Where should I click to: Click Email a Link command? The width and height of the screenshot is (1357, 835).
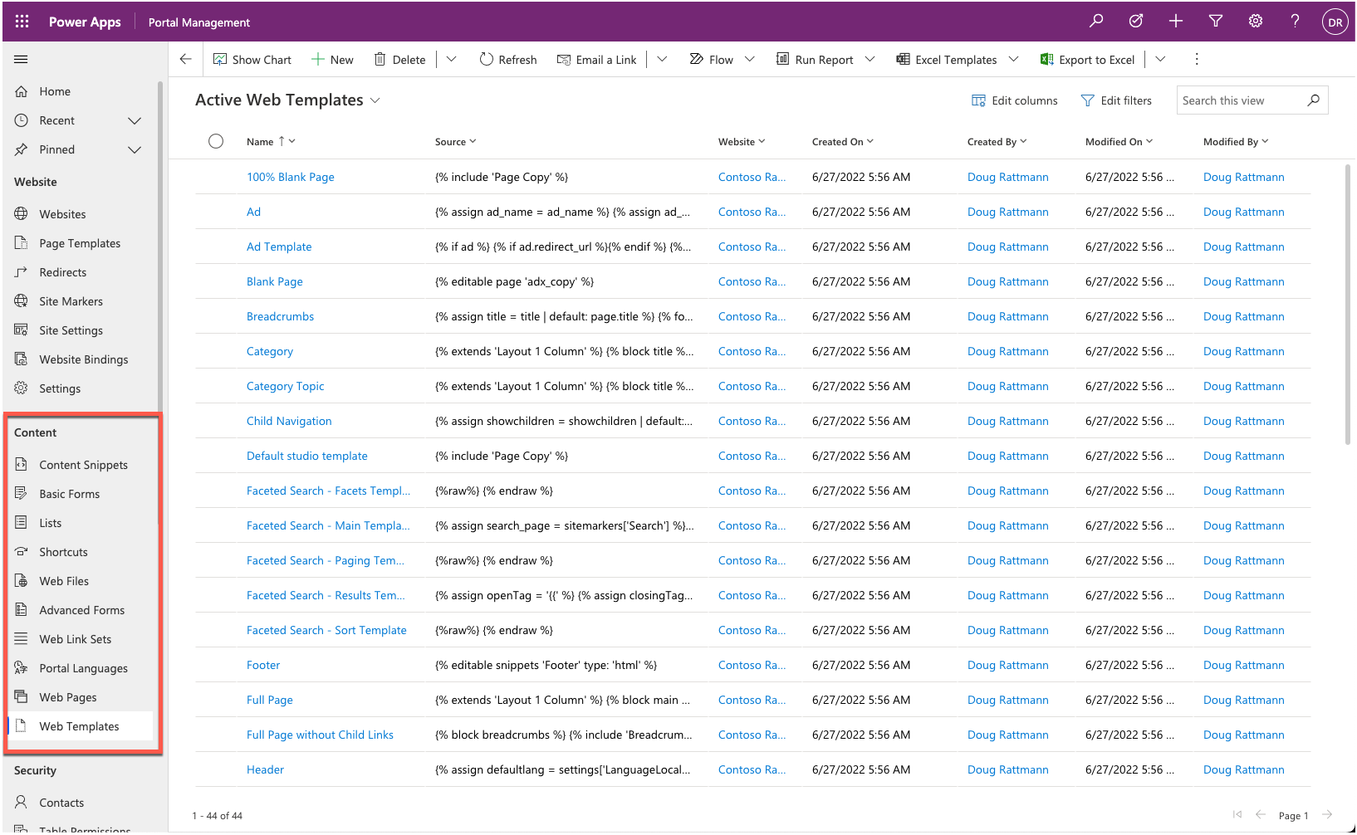(x=596, y=60)
